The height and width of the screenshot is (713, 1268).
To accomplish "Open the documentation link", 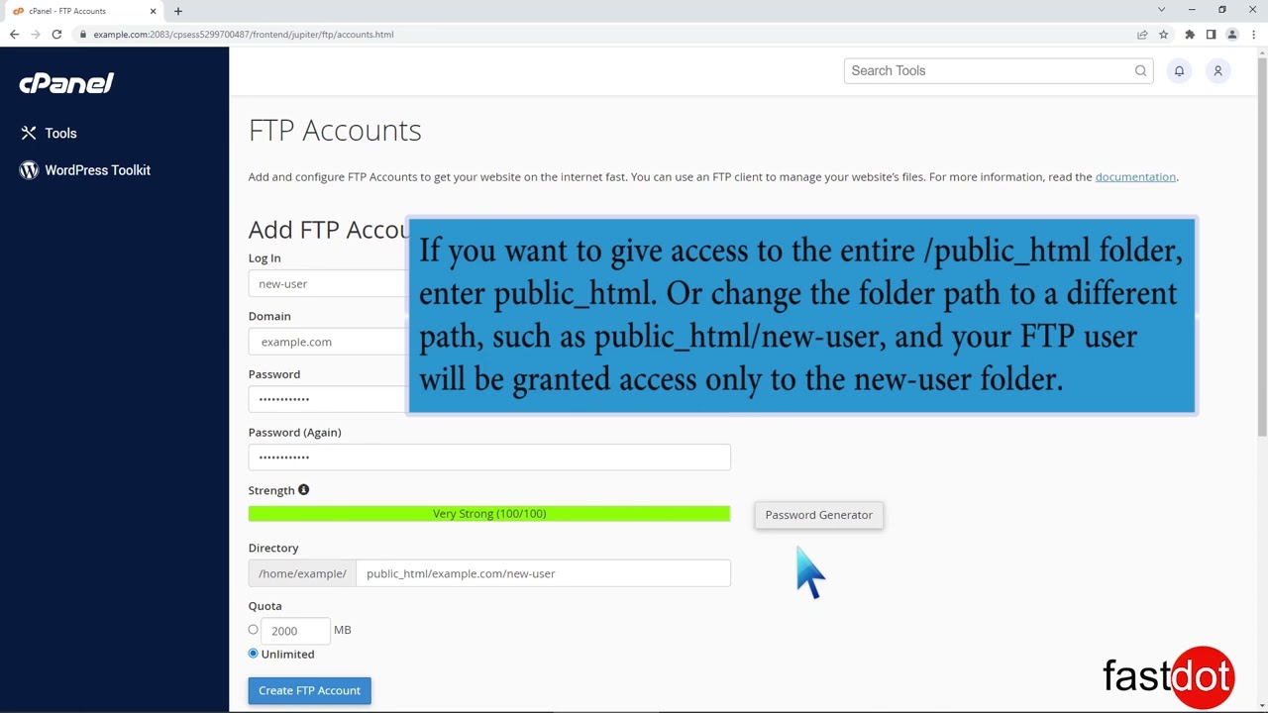I will [1135, 176].
